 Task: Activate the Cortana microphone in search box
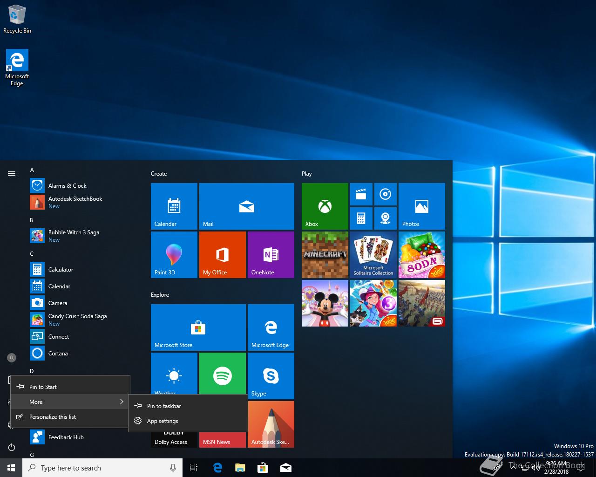173,468
